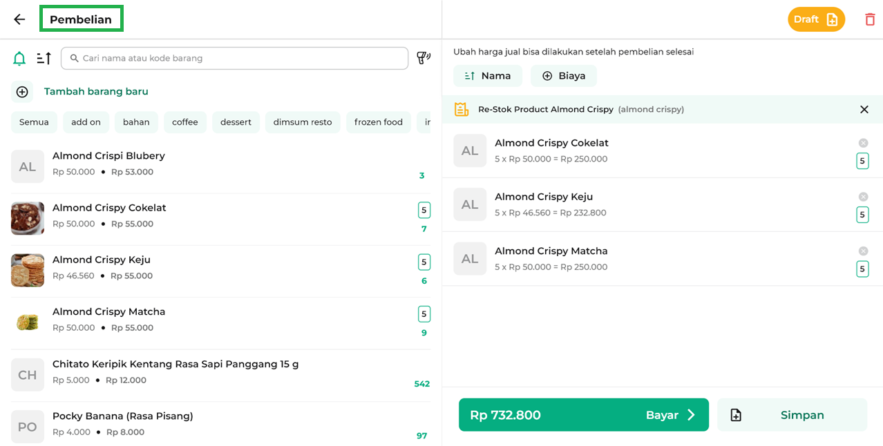The height and width of the screenshot is (446, 883).
Task: Dismiss the Re-Stok Product Almond Crispy banner
Action: tap(864, 110)
